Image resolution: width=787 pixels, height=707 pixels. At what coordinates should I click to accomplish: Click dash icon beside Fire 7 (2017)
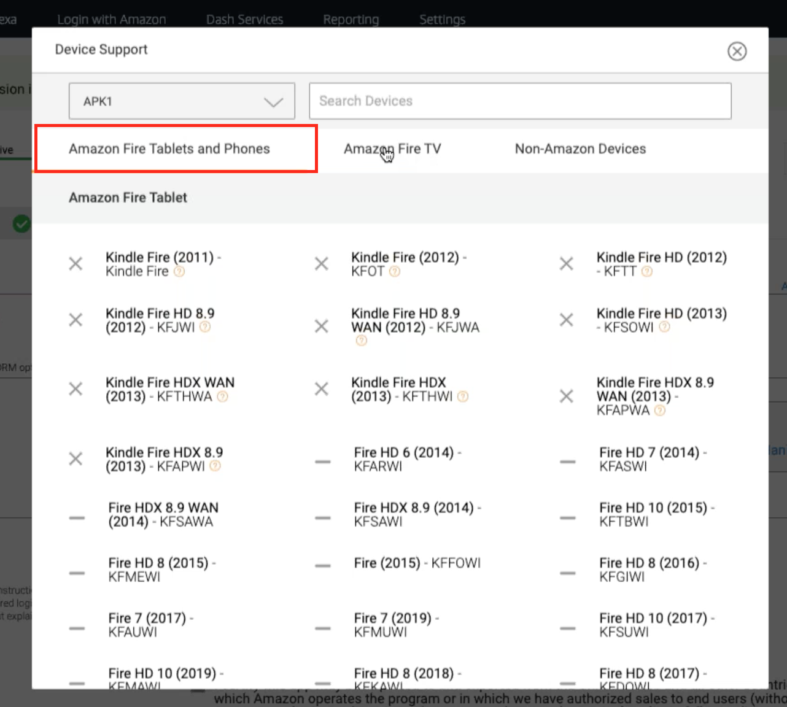[x=77, y=628]
